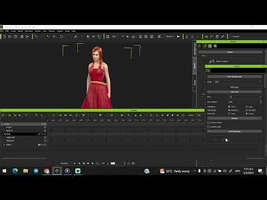Click the Save Project toolbar icon
The width and height of the screenshot is (267, 200).
(x=16, y=37)
